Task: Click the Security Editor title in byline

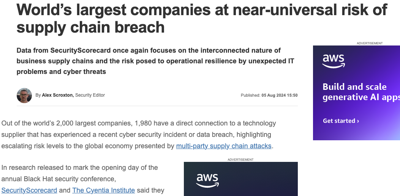Action: [90, 95]
